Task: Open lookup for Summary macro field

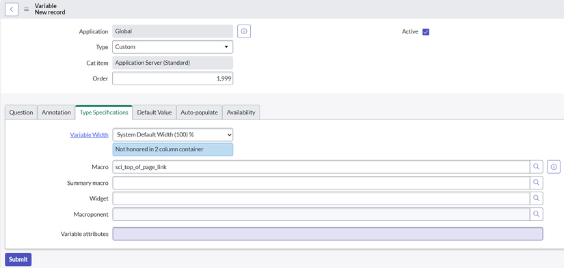Action: [536, 183]
